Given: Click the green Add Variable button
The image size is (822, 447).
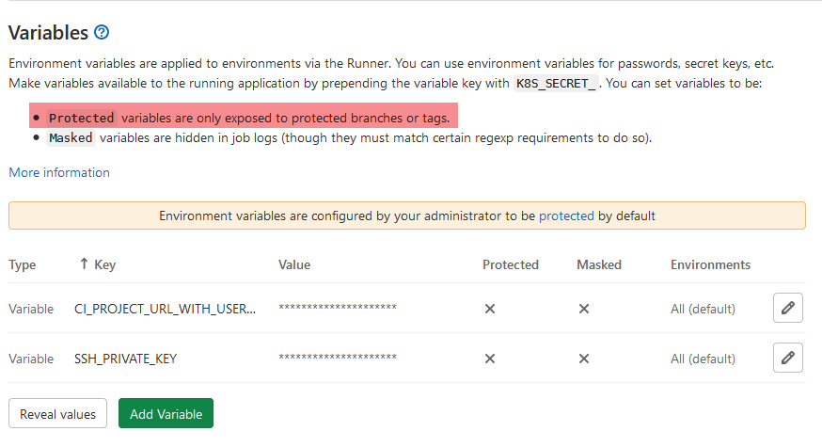Looking at the screenshot, I should click(x=166, y=414).
